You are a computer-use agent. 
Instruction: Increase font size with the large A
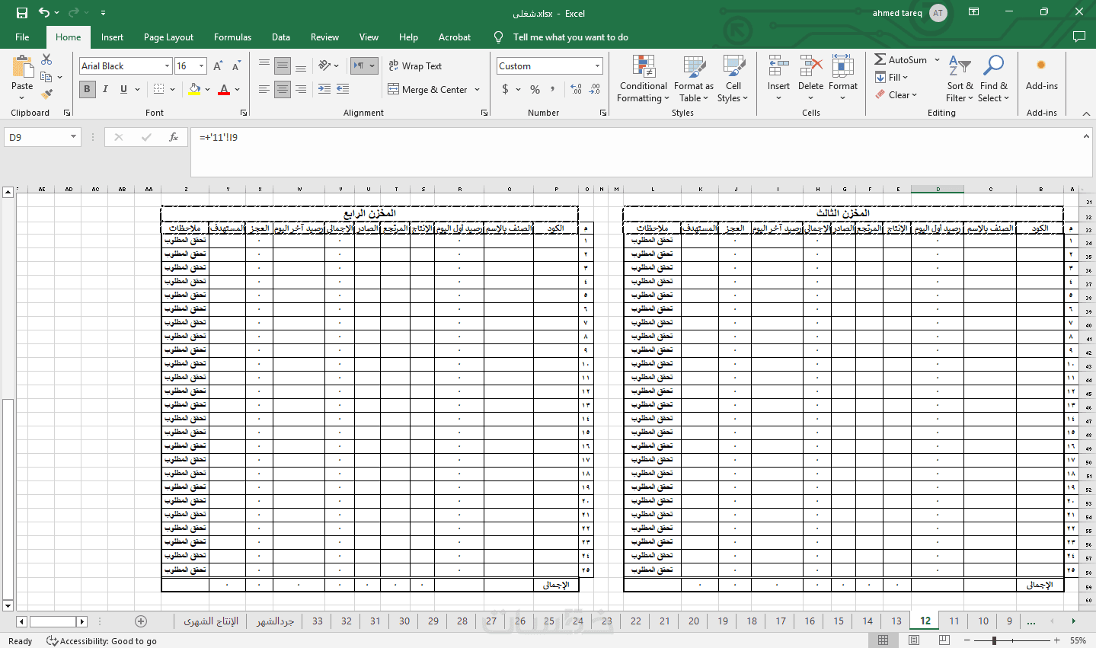[219, 66]
